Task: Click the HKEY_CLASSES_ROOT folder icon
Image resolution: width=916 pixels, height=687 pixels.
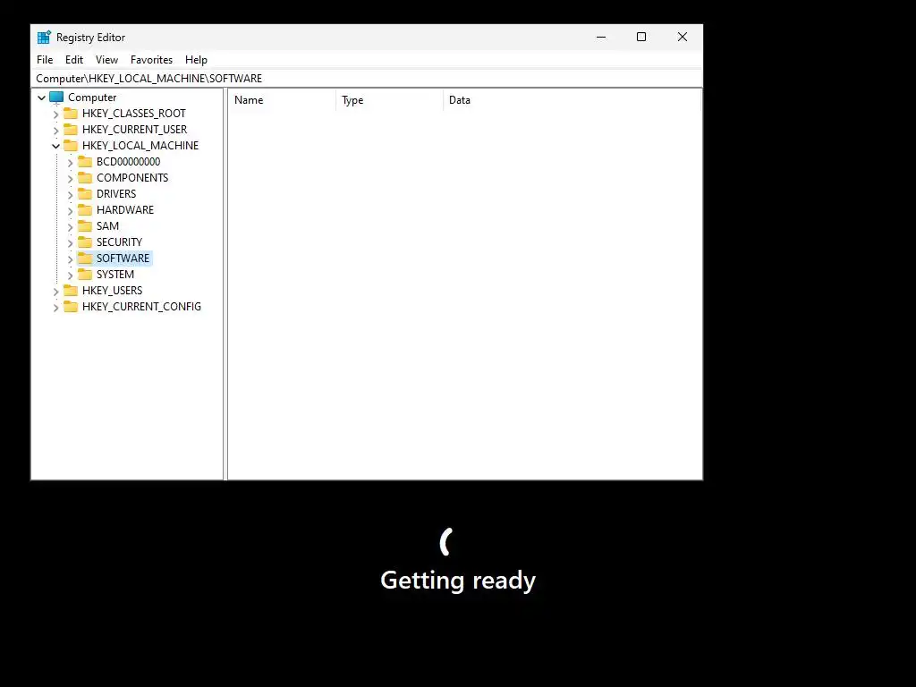Action: pyautogui.click(x=71, y=114)
